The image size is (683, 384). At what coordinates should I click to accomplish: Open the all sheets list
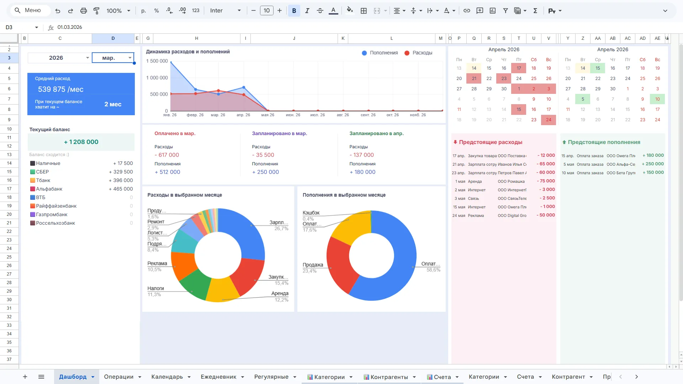pos(41,377)
